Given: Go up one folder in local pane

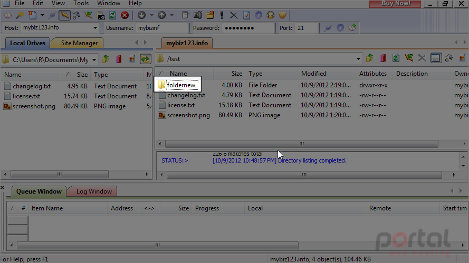Looking at the screenshot, I should [106, 59].
